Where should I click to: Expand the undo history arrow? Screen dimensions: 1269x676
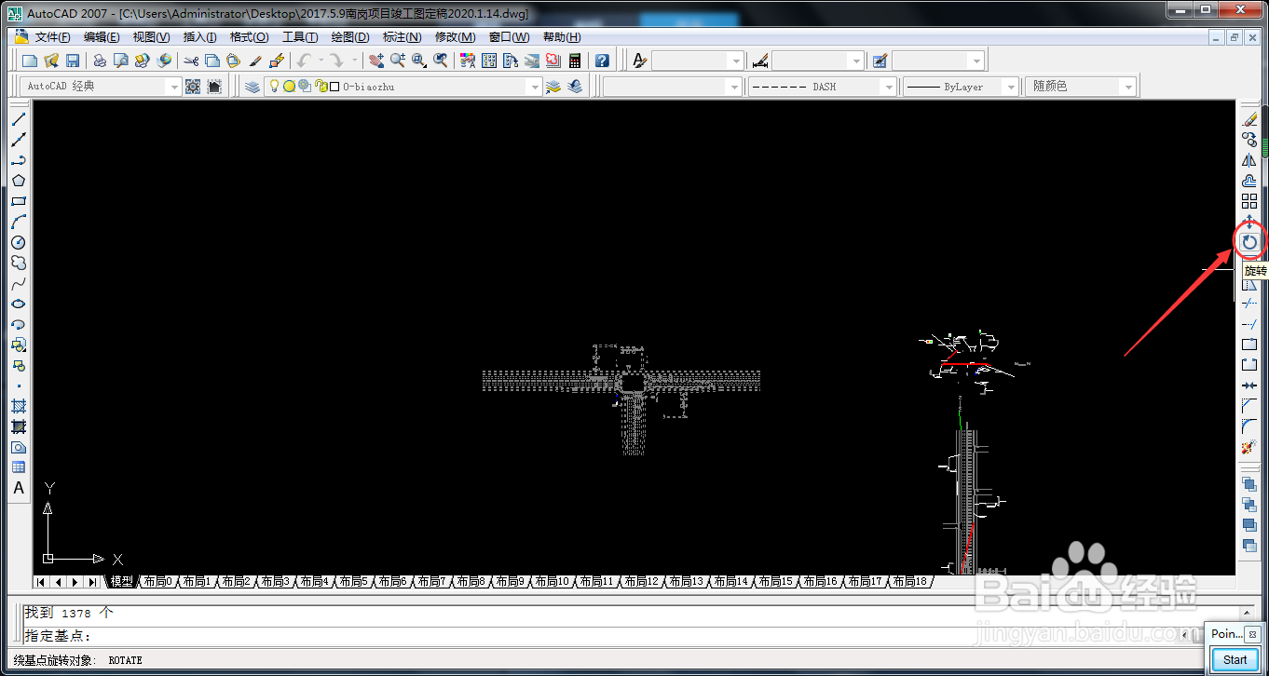[321, 61]
